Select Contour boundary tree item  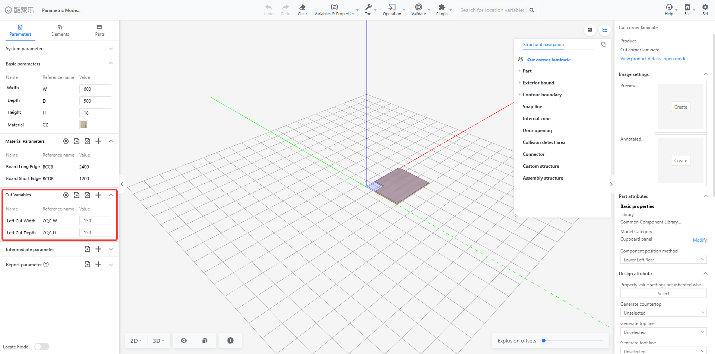click(x=542, y=95)
